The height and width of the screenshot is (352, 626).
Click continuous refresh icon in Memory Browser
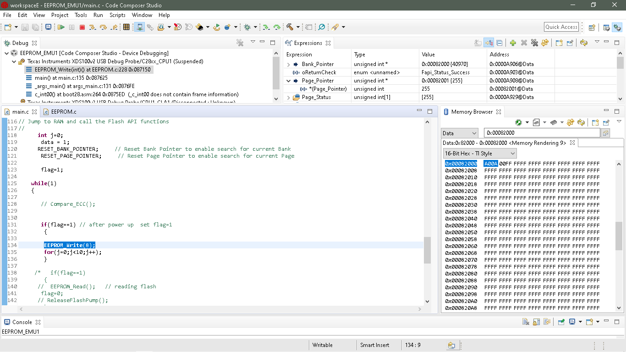(x=581, y=123)
